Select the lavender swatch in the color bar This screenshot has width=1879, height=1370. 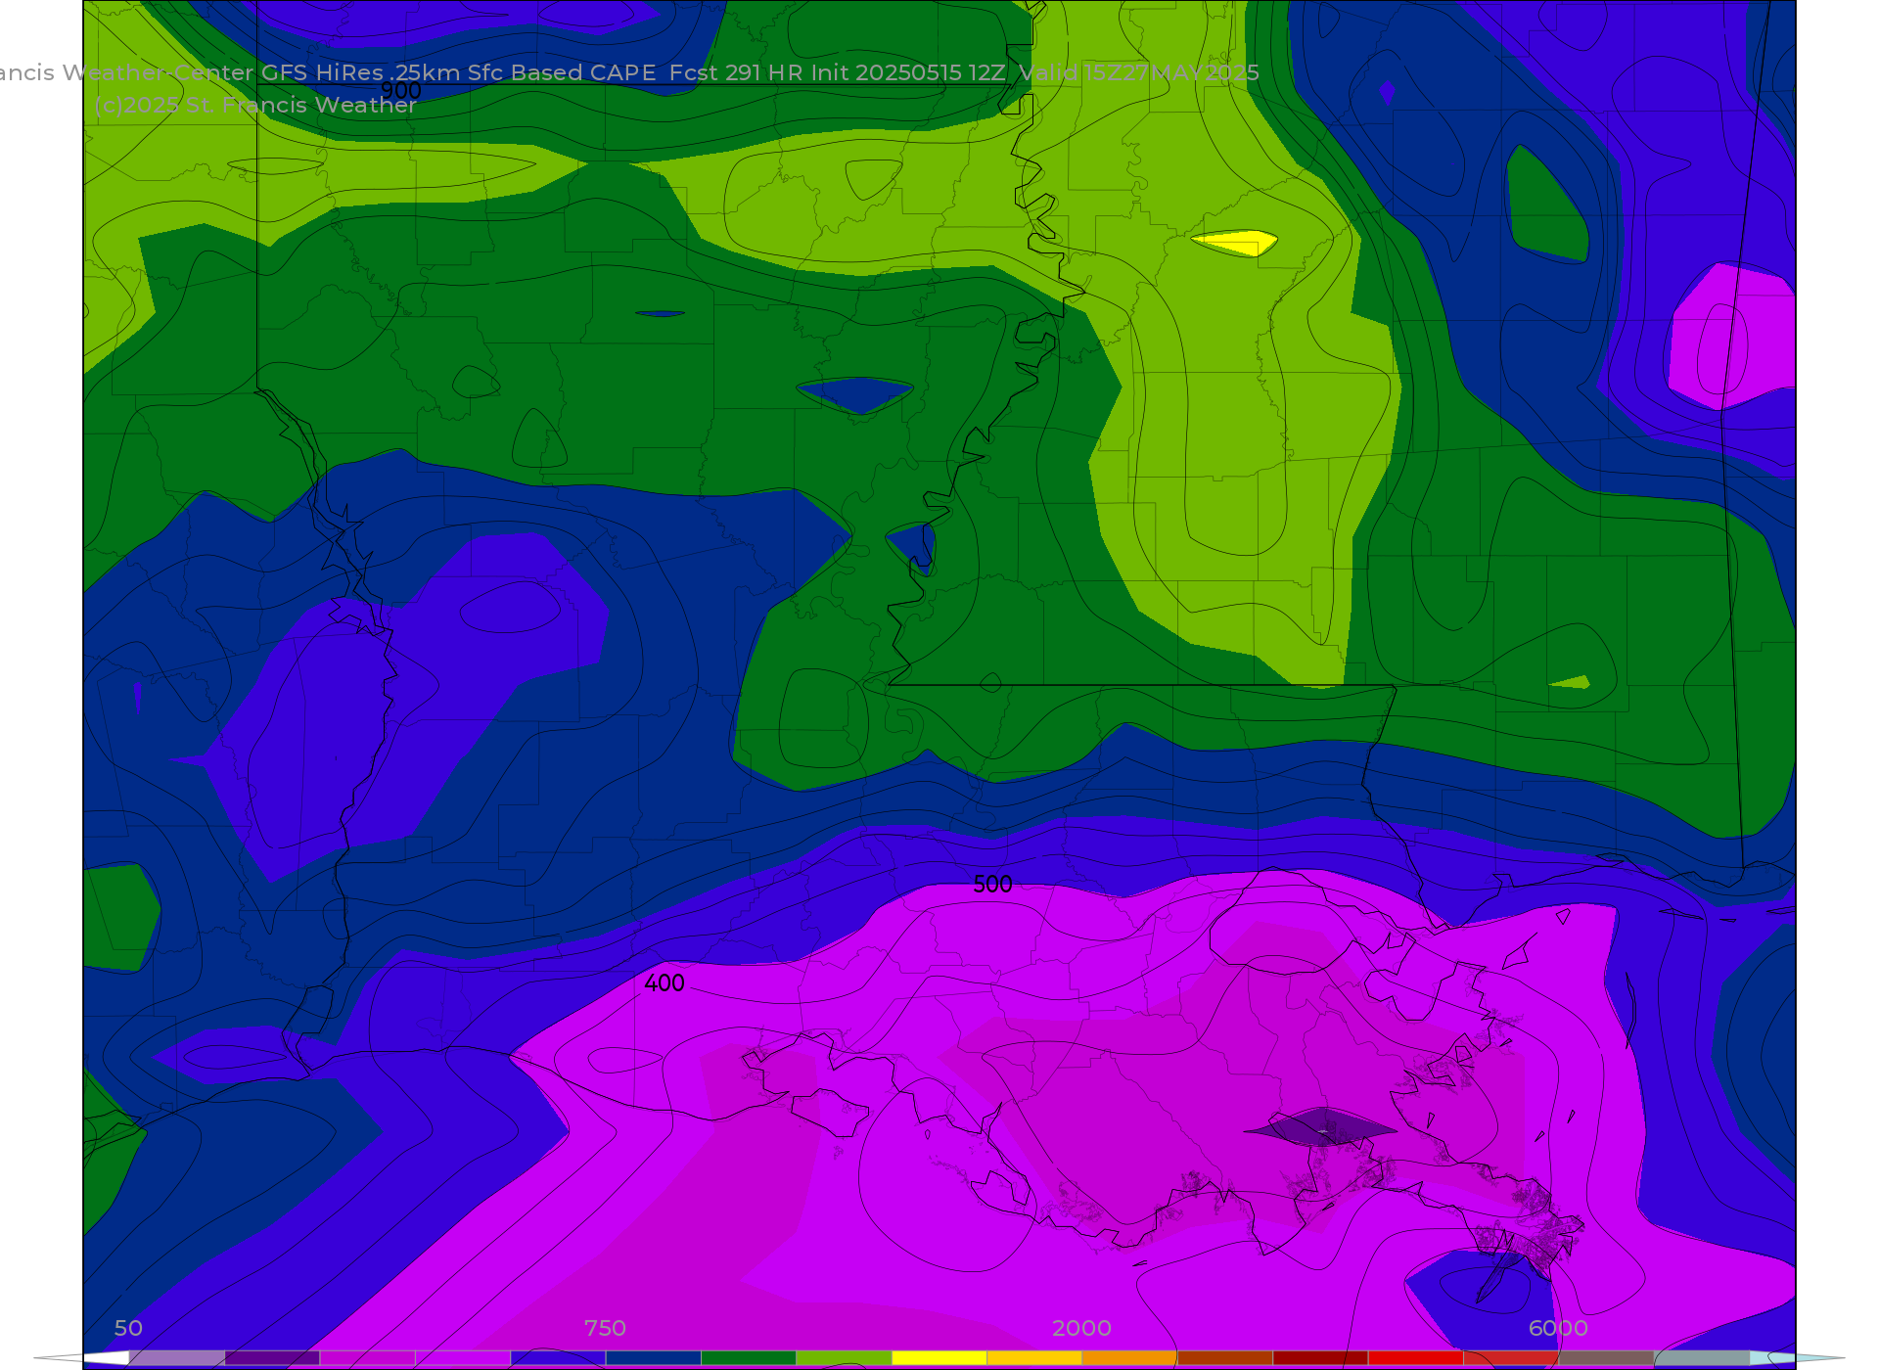tap(176, 1358)
